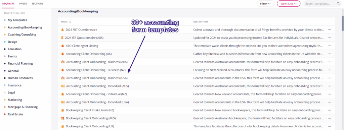344x130 pixels.
Task: Select Design category
Action: 12,42
